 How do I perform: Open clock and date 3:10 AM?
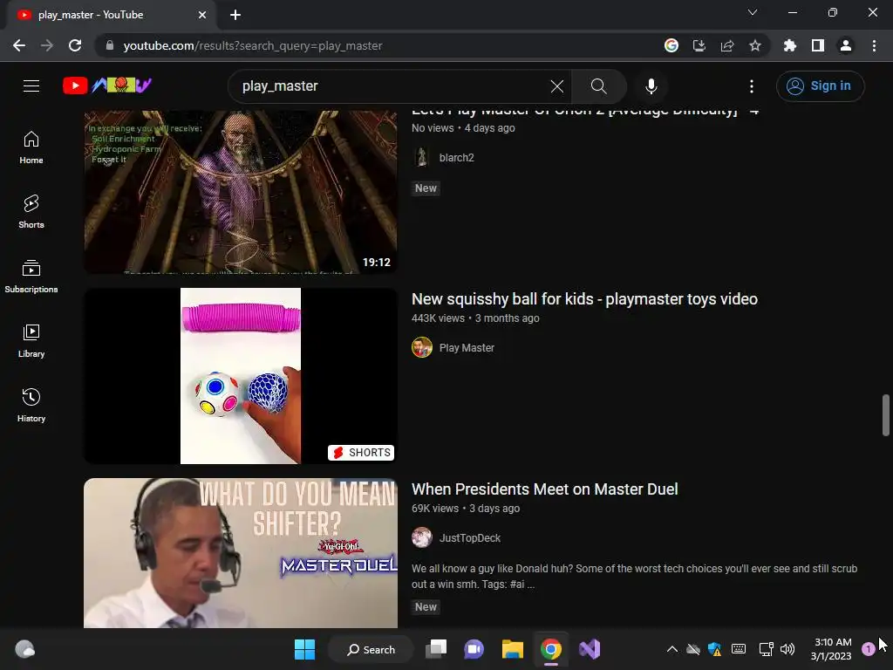click(832, 649)
